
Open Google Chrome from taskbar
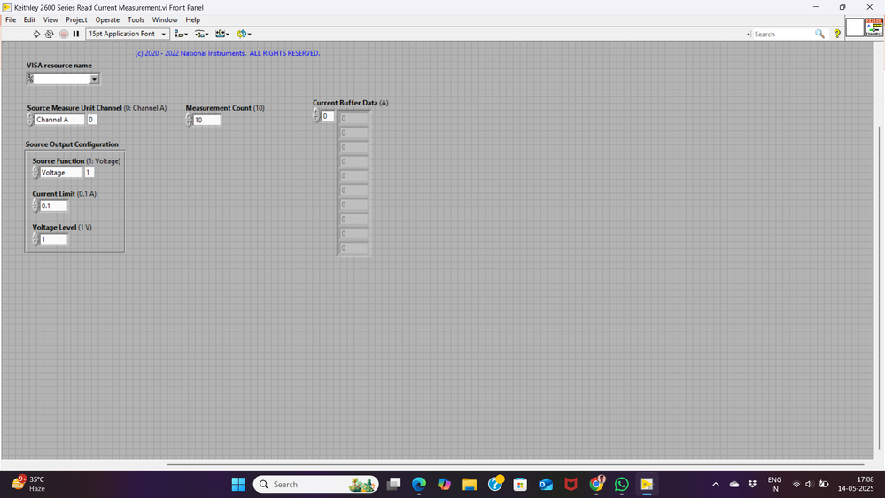(596, 485)
